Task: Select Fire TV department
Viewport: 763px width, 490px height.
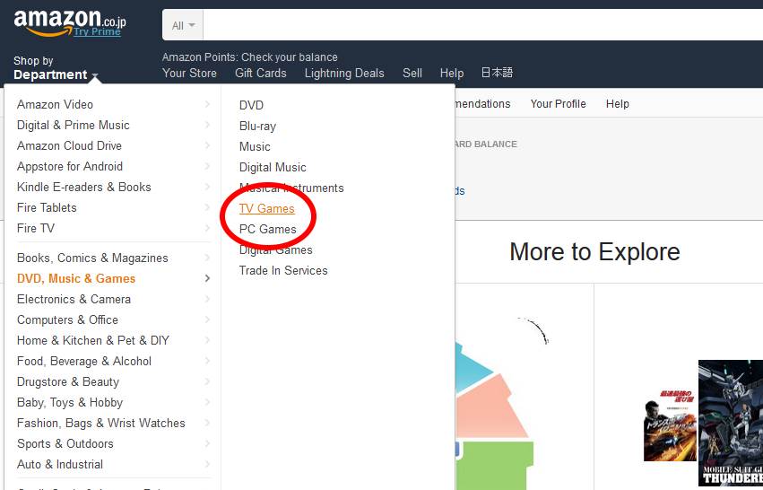Action: [36, 228]
